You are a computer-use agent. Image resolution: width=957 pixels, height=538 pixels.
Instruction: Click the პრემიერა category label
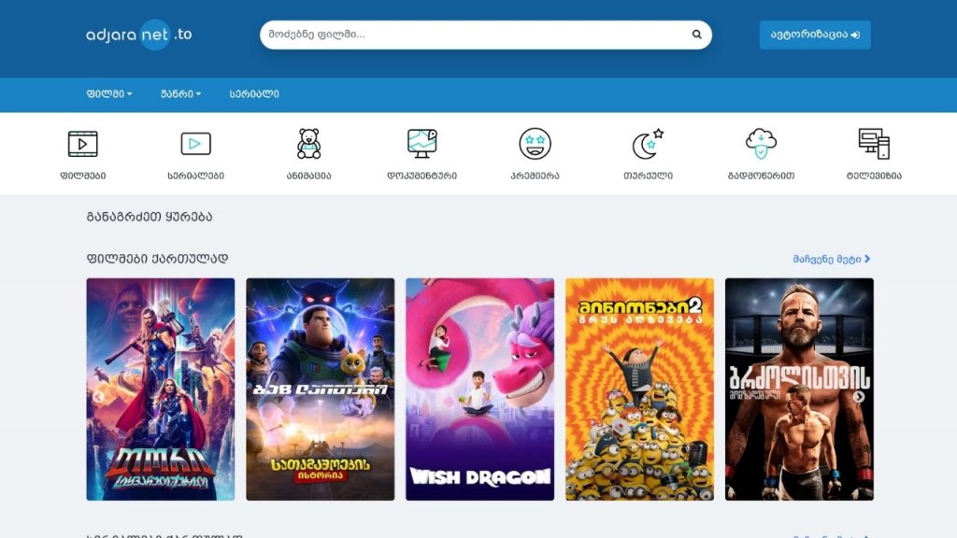535,176
